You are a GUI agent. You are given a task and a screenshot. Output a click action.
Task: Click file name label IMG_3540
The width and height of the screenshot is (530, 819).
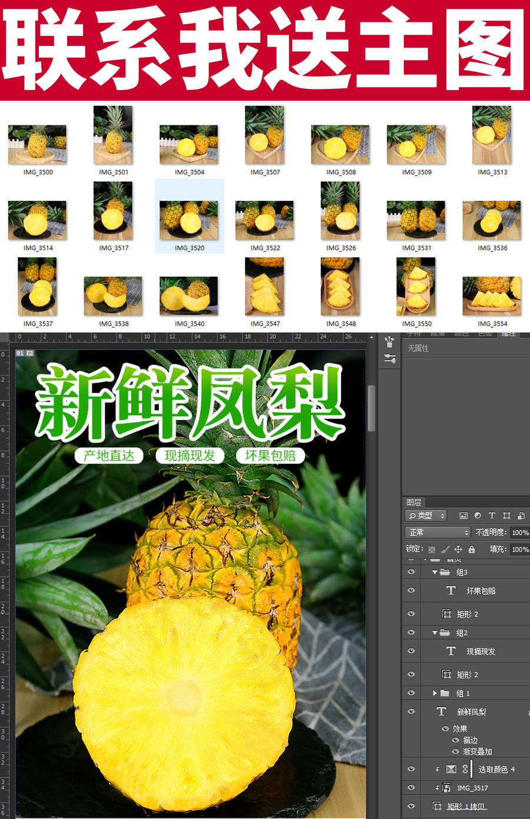[190, 324]
